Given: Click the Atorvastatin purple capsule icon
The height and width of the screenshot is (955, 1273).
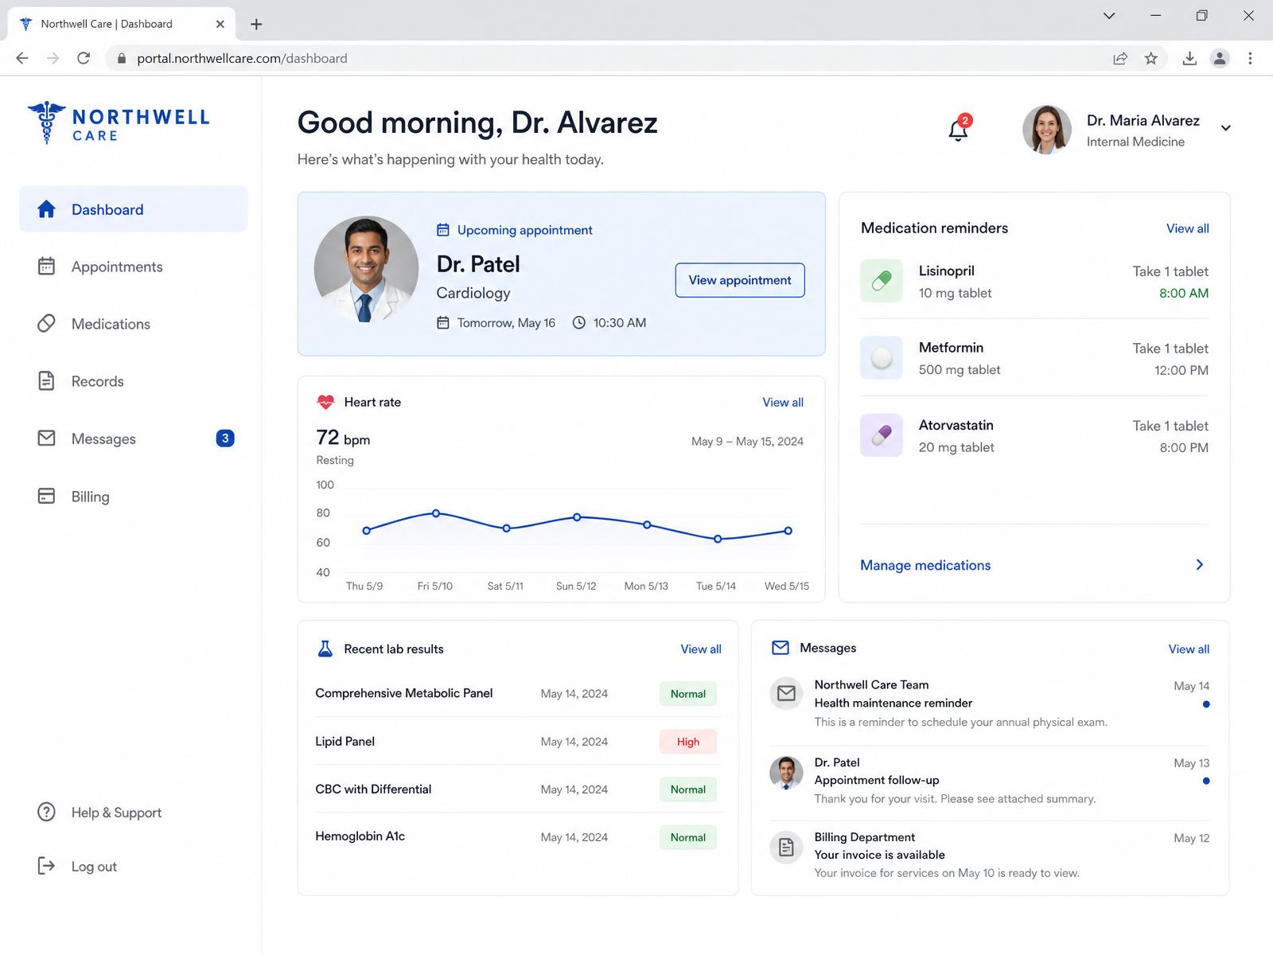Looking at the screenshot, I should click(882, 435).
